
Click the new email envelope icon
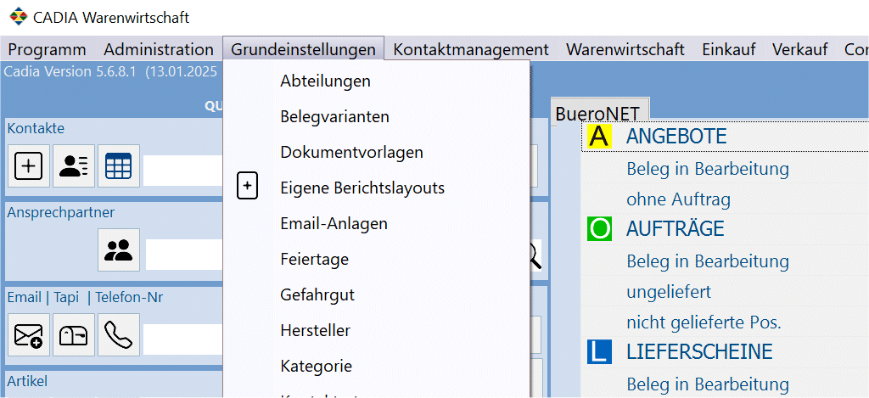click(x=28, y=335)
